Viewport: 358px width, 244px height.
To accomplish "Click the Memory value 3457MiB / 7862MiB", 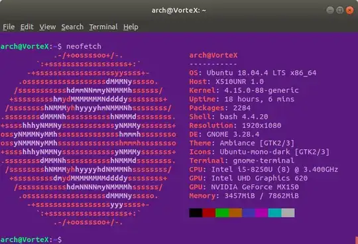I will point(261,196).
